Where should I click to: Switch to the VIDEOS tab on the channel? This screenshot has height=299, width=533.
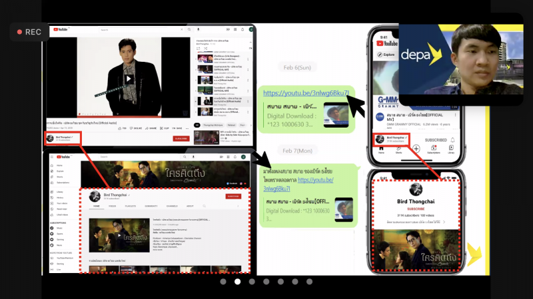point(112,206)
